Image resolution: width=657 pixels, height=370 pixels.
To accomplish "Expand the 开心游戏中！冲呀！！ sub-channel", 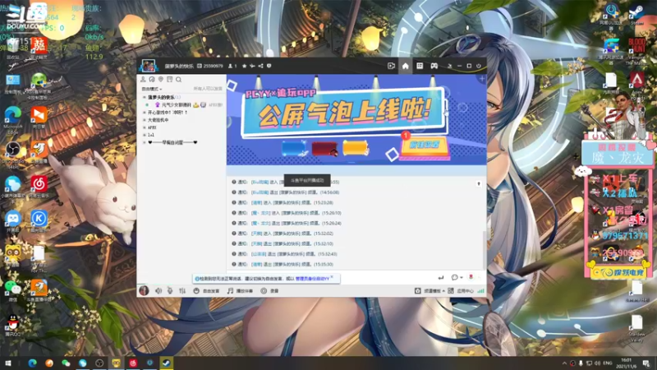I will pos(145,113).
